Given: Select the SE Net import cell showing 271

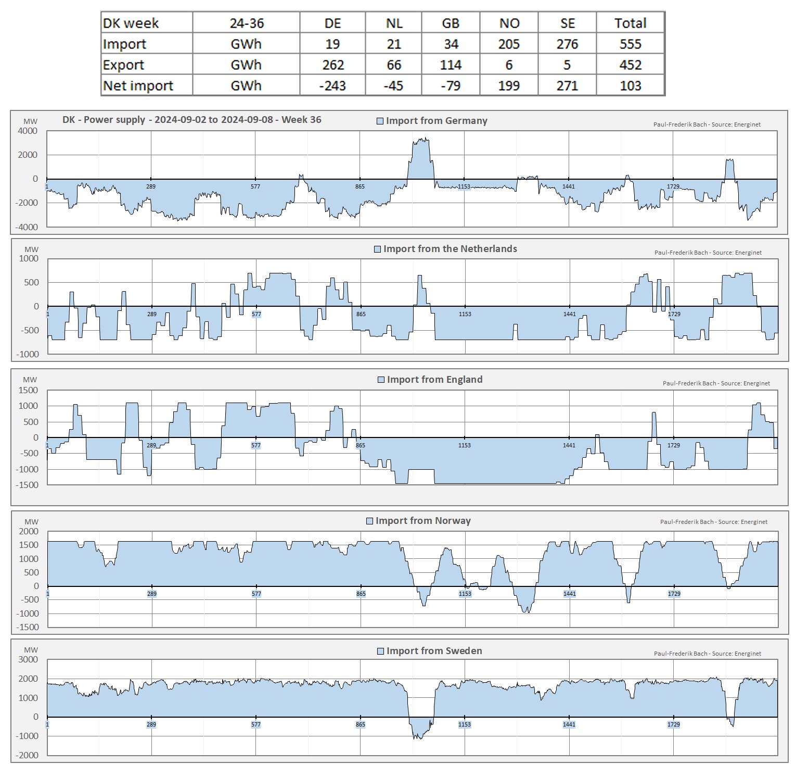Looking at the screenshot, I should [567, 85].
